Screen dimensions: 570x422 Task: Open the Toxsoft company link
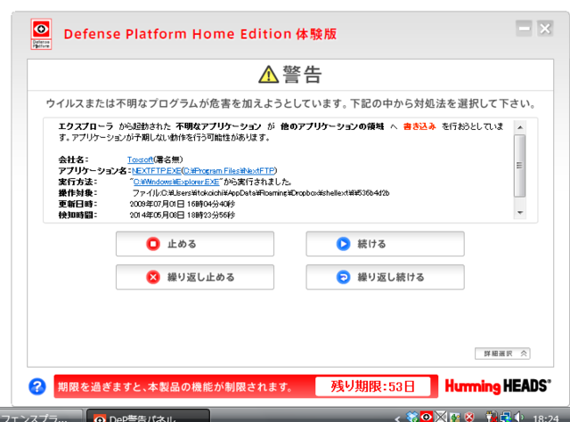coord(140,159)
